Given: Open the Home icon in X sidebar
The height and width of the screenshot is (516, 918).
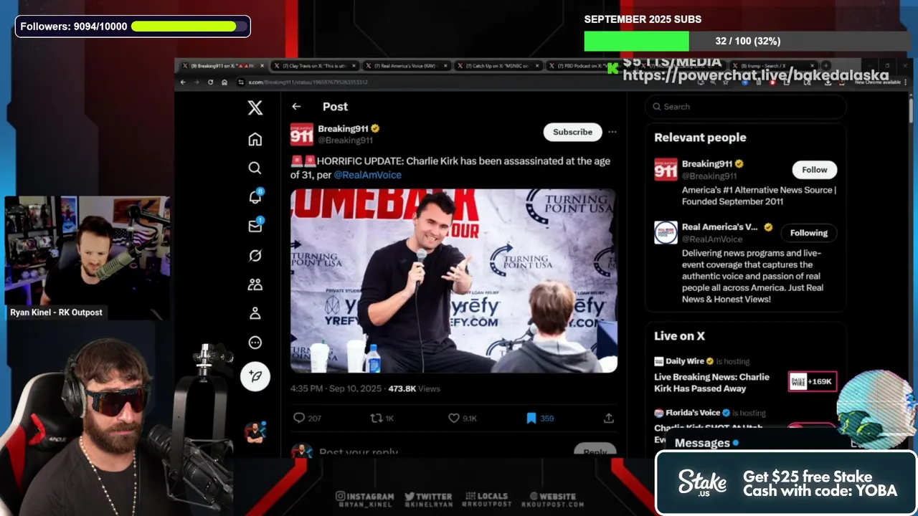Looking at the screenshot, I should point(255,139).
